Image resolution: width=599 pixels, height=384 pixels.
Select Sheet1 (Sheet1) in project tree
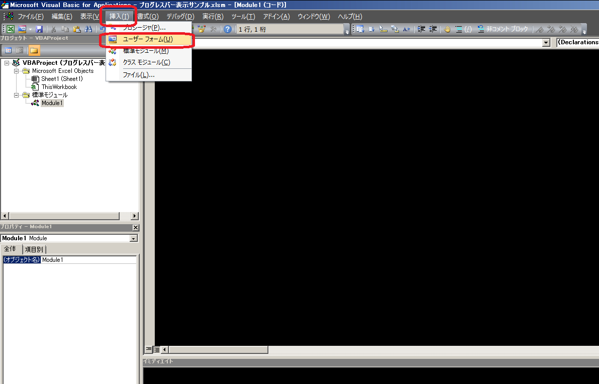pyautogui.click(x=61, y=79)
